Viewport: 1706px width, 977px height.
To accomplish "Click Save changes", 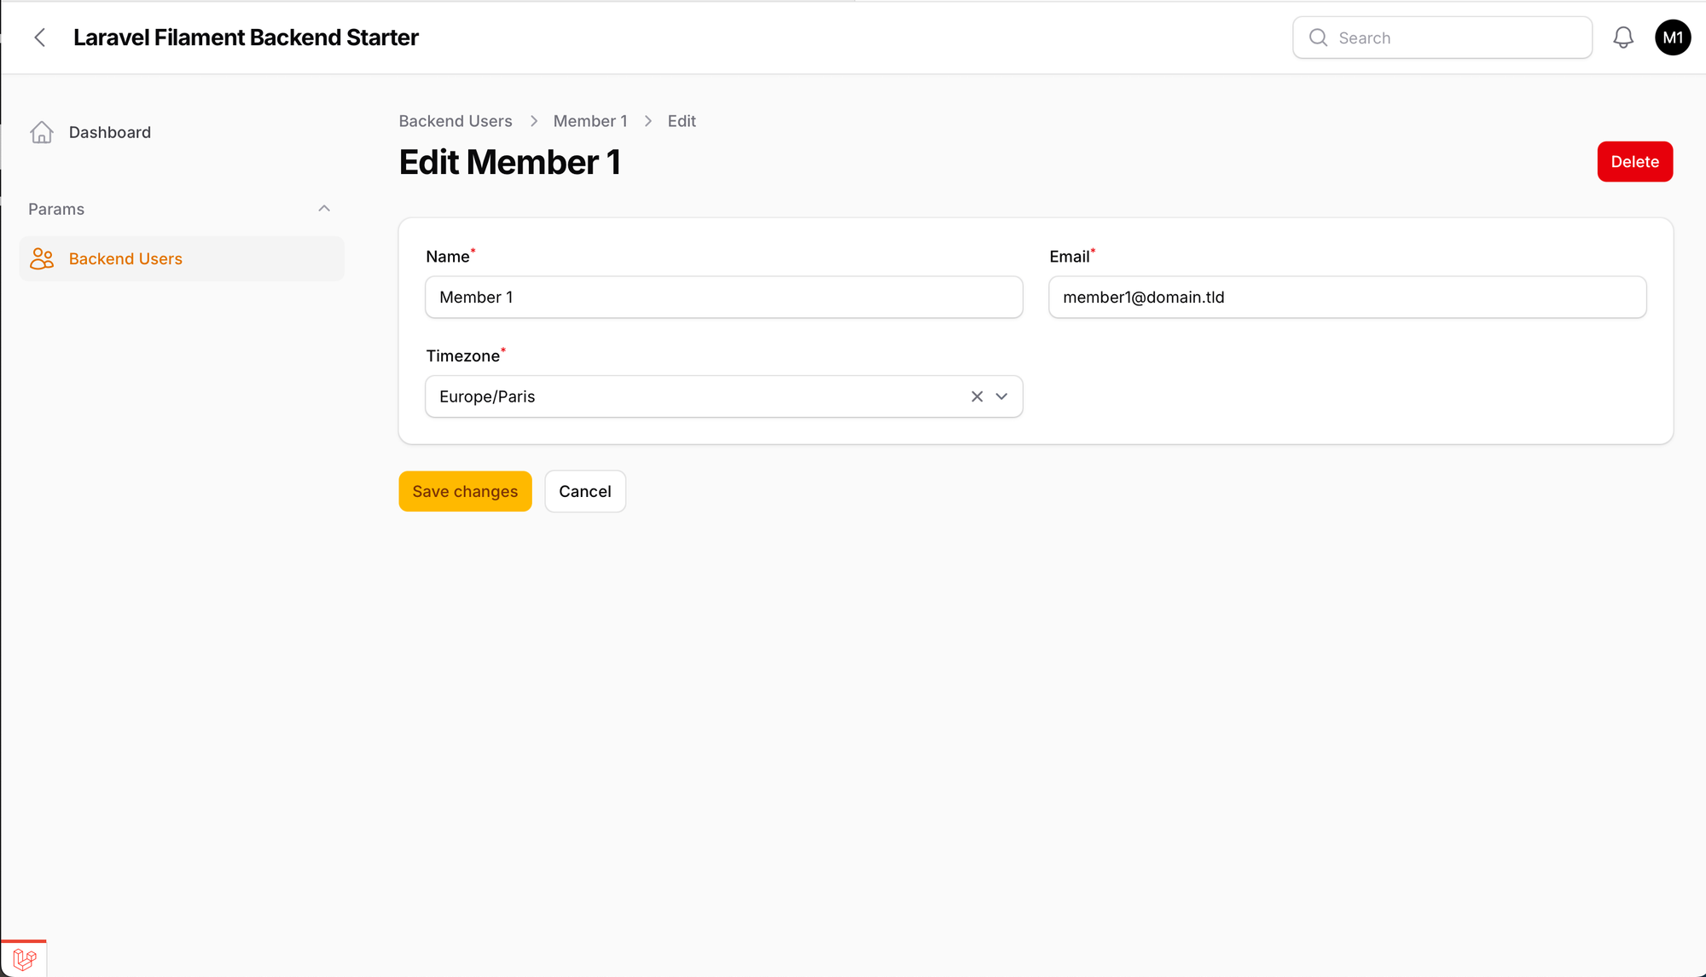I will pos(465,491).
